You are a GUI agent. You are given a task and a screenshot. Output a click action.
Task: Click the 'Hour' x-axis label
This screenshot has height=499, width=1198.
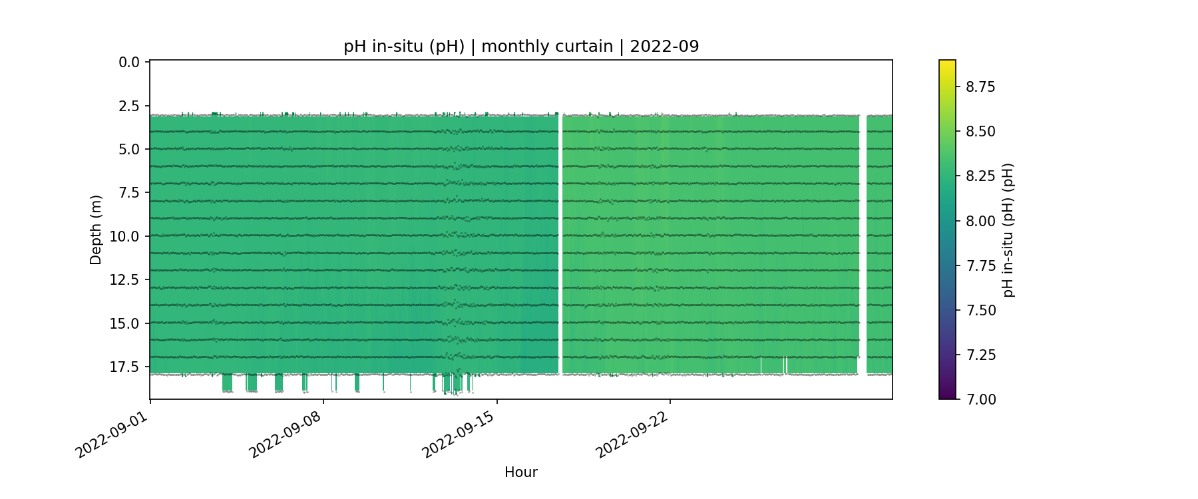tap(520, 472)
